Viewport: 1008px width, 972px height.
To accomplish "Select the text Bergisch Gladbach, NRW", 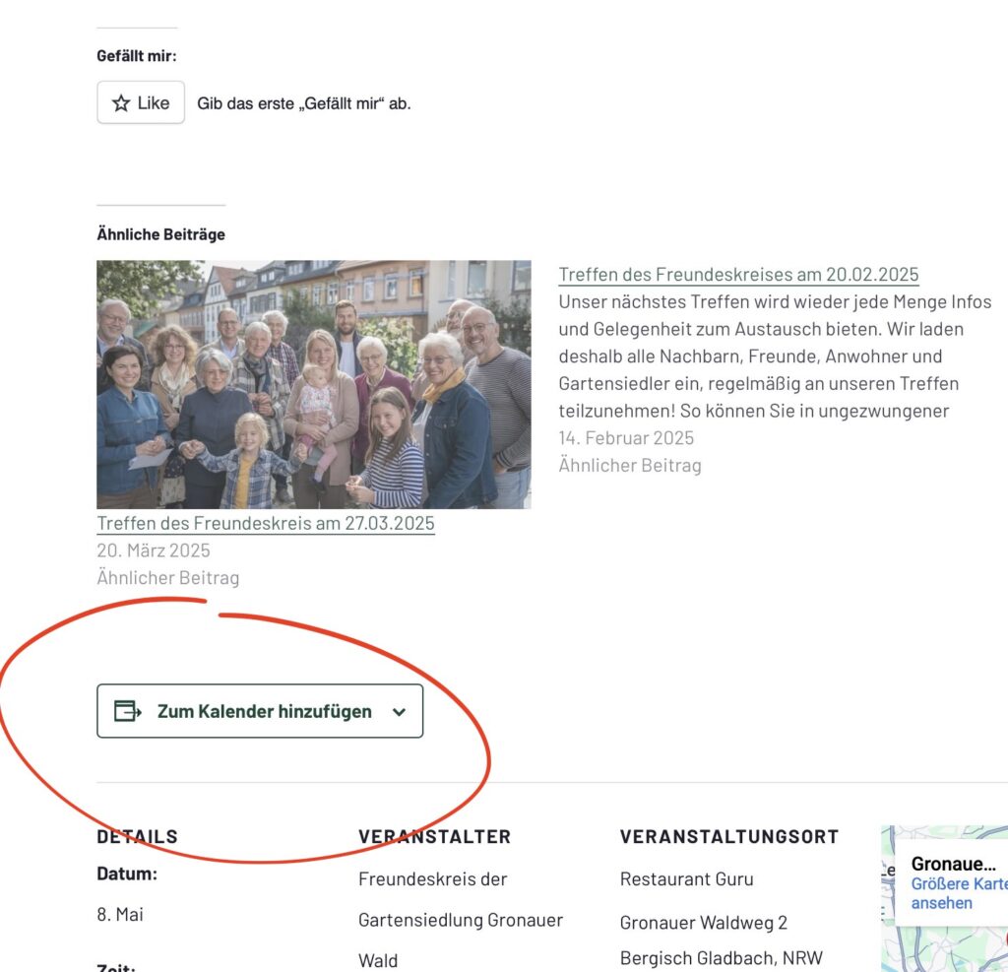I will click(722, 958).
